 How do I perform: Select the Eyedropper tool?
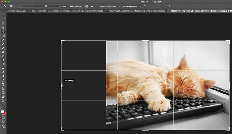(3, 40)
